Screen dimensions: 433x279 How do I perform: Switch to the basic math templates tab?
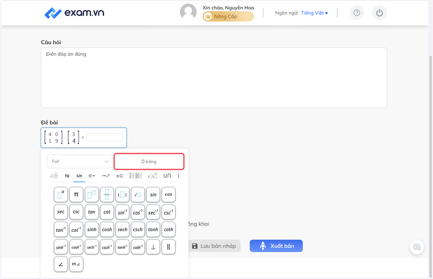click(54, 176)
